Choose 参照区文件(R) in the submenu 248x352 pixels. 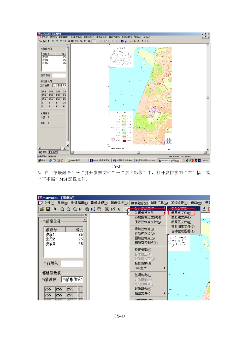tap(184, 222)
